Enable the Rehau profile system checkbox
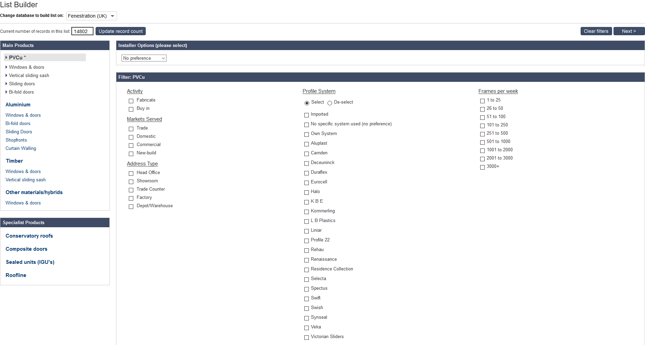Viewport: 645px width, 345px height. (306, 250)
